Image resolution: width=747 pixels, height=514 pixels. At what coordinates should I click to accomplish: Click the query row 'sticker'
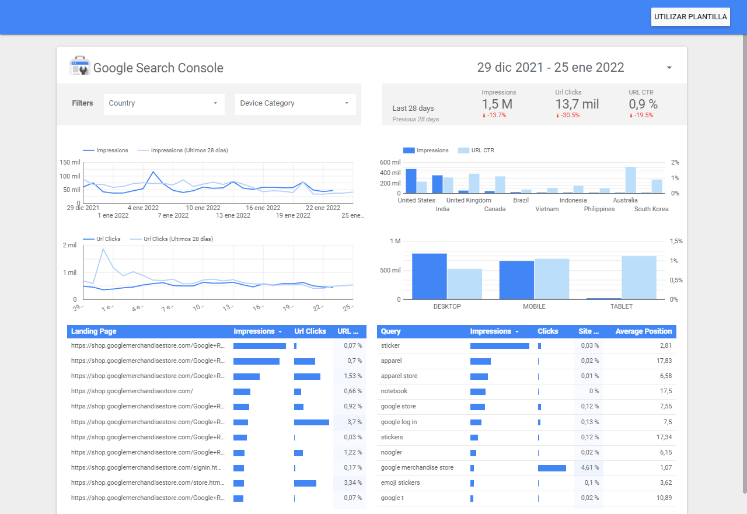526,346
